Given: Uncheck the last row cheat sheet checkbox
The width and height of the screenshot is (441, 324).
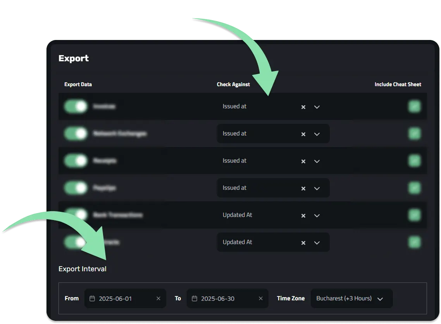Looking at the screenshot, I should (x=414, y=242).
